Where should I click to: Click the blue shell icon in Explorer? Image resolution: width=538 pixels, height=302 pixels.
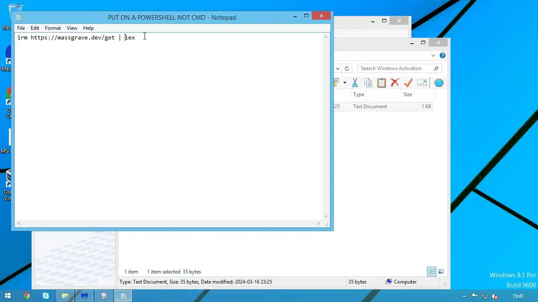439,83
